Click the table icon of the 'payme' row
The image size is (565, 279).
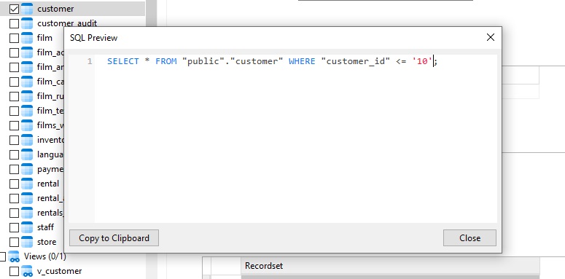pos(27,169)
